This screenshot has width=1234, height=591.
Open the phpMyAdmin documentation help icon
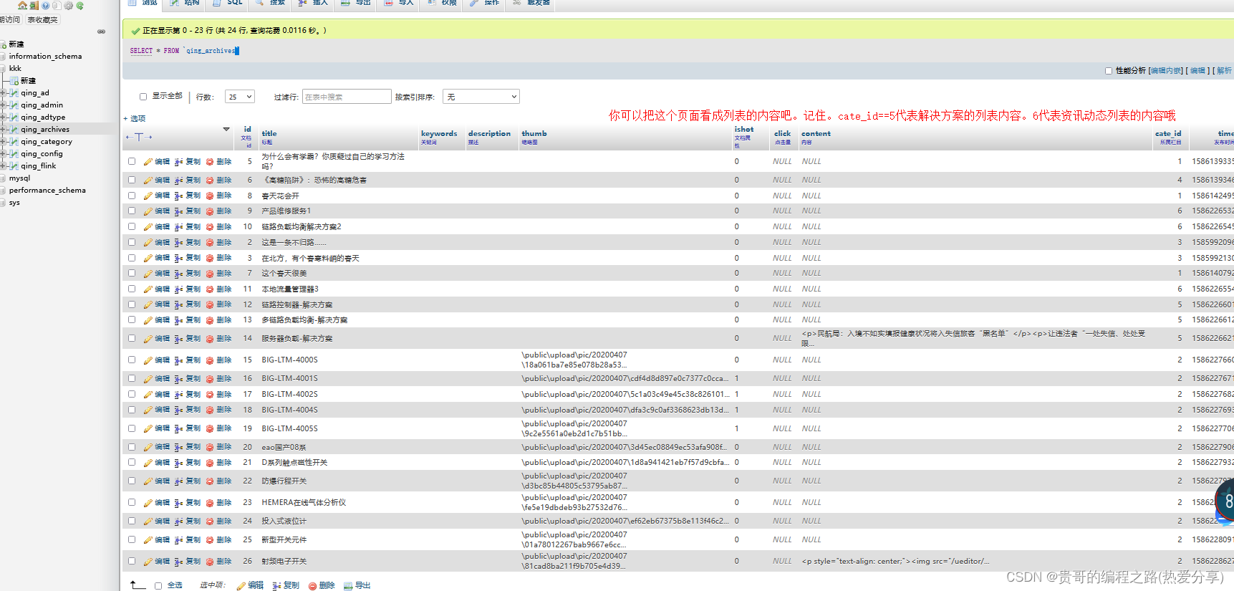point(45,5)
